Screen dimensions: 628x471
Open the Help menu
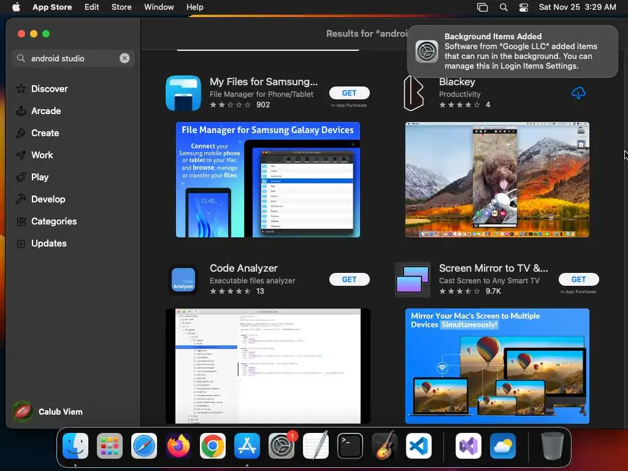coord(194,7)
